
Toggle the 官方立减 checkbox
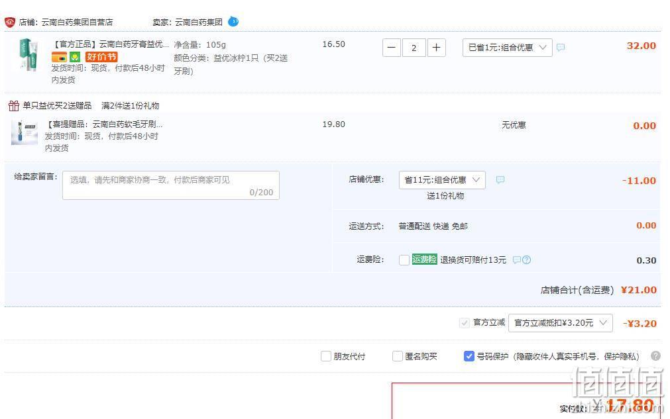tap(465, 323)
